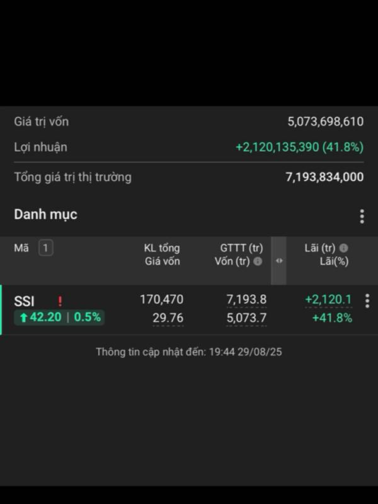
Task: Click the SSI average cost 29.76
Action: coord(168,318)
